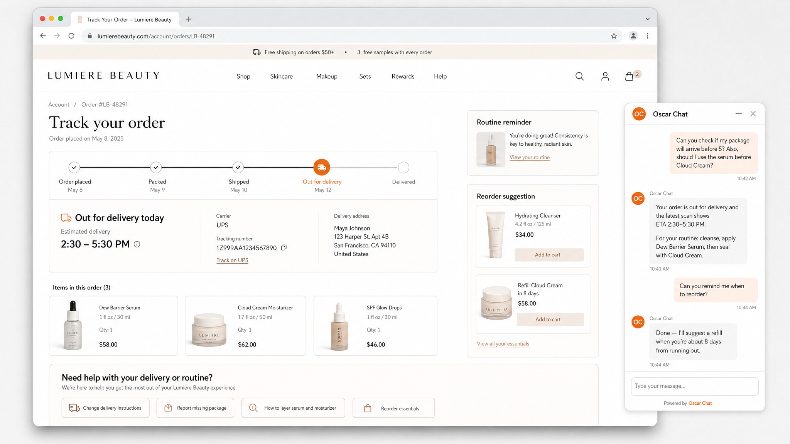Open the Rewards menu
Viewport: 790px width, 444px height.
(403, 76)
